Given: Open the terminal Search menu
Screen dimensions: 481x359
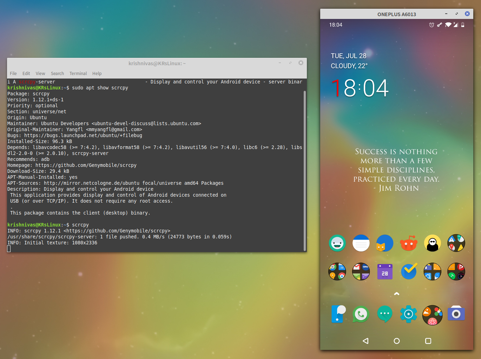Looking at the screenshot, I should 57,74.
